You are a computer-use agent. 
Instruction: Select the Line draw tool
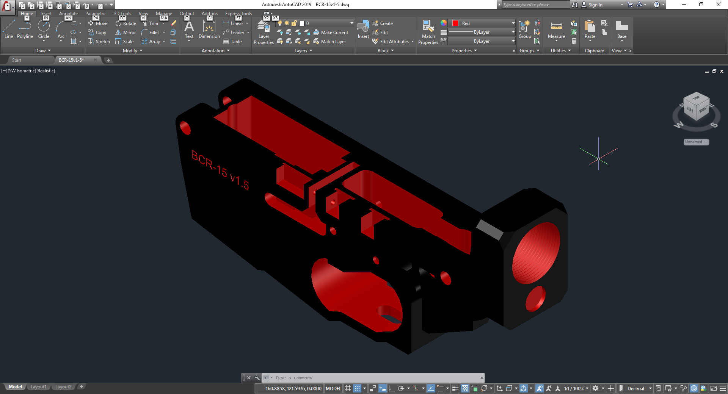[x=9, y=30]
